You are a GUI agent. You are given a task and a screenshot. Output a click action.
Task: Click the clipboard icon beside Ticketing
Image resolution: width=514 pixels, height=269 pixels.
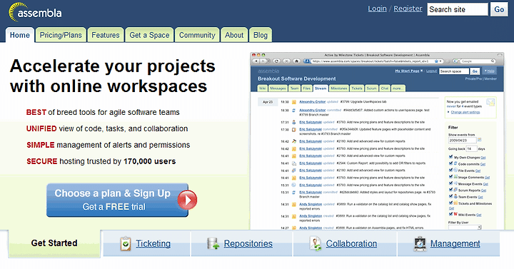click(125, 244)
